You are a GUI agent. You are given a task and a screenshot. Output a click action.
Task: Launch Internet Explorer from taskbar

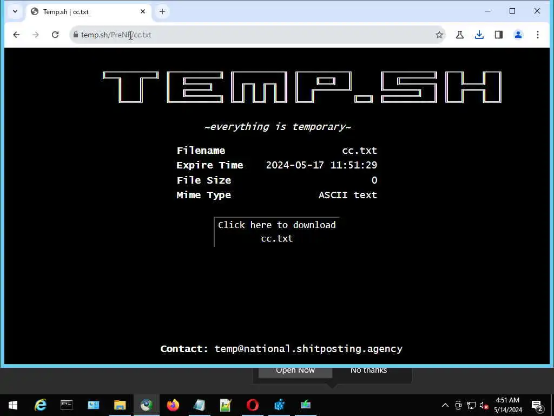coord(40,405)
